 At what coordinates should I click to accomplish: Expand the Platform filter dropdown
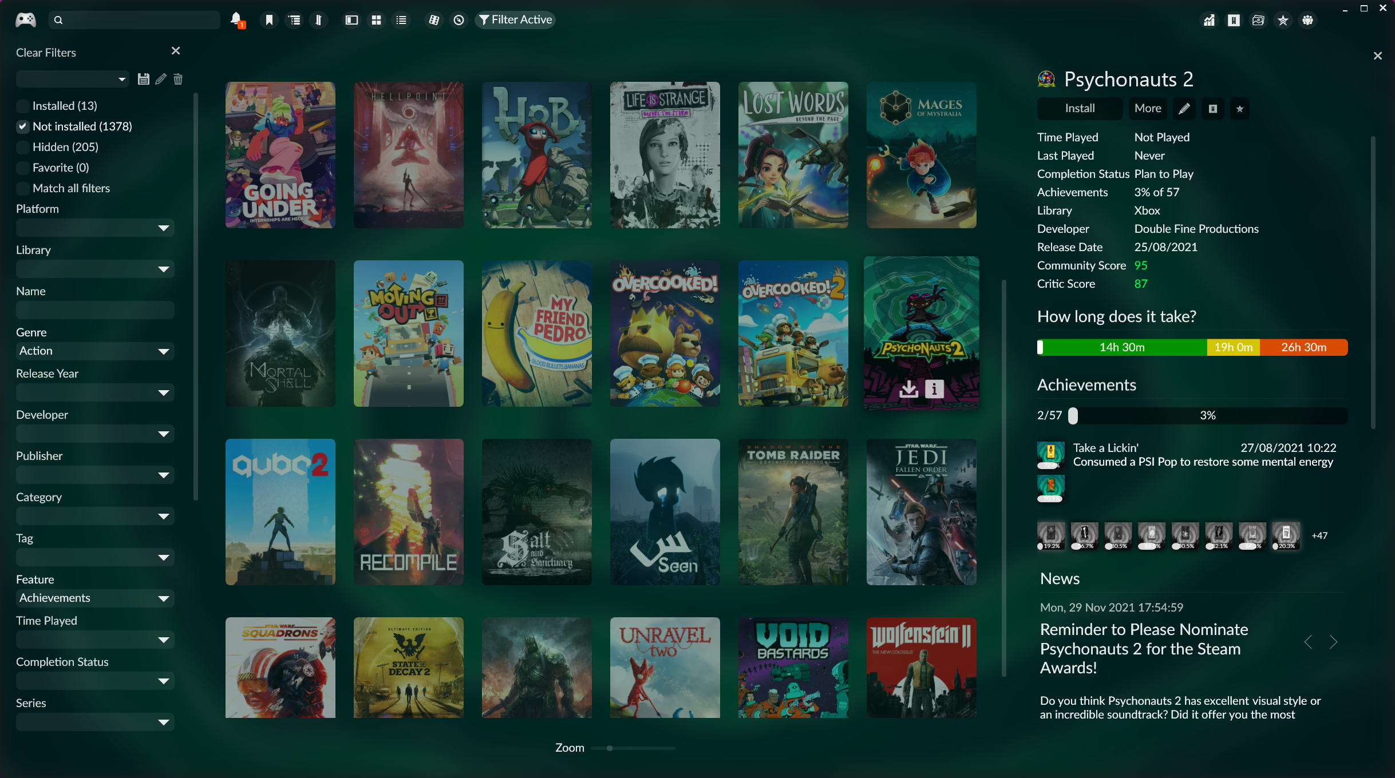point(95,228)
